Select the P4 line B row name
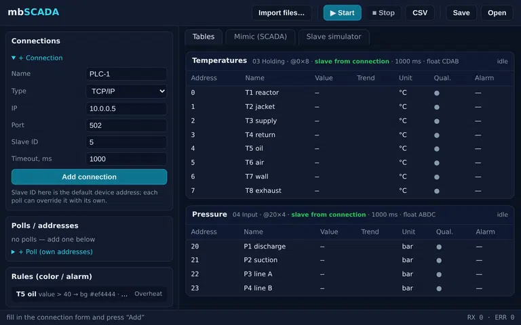 [x=258, y=288]
